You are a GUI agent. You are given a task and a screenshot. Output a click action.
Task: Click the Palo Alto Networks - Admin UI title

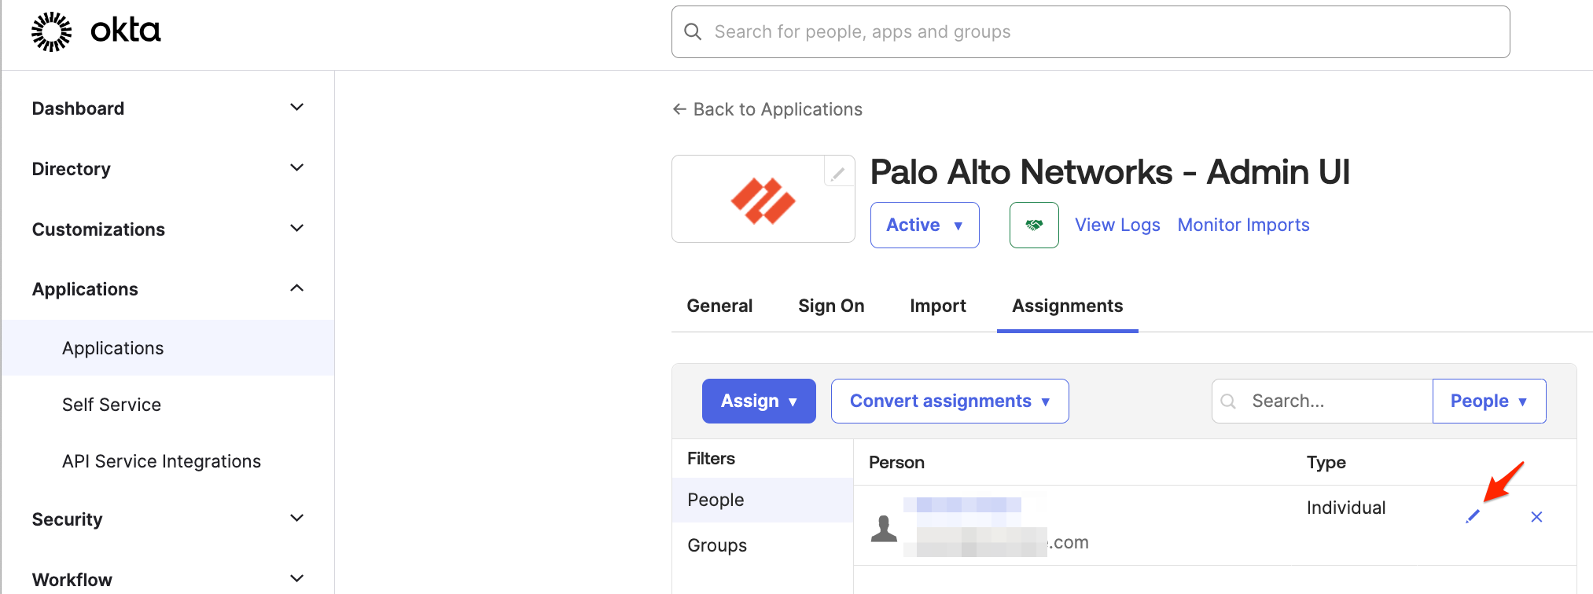tap(1110, 172)
